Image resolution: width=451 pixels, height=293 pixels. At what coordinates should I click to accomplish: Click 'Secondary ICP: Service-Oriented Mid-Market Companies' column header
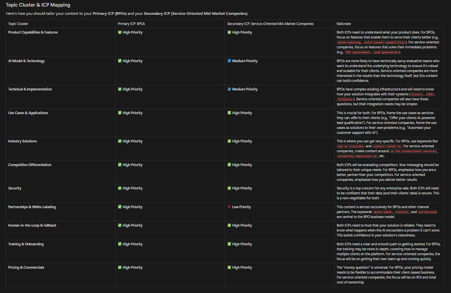pos(270,24)
